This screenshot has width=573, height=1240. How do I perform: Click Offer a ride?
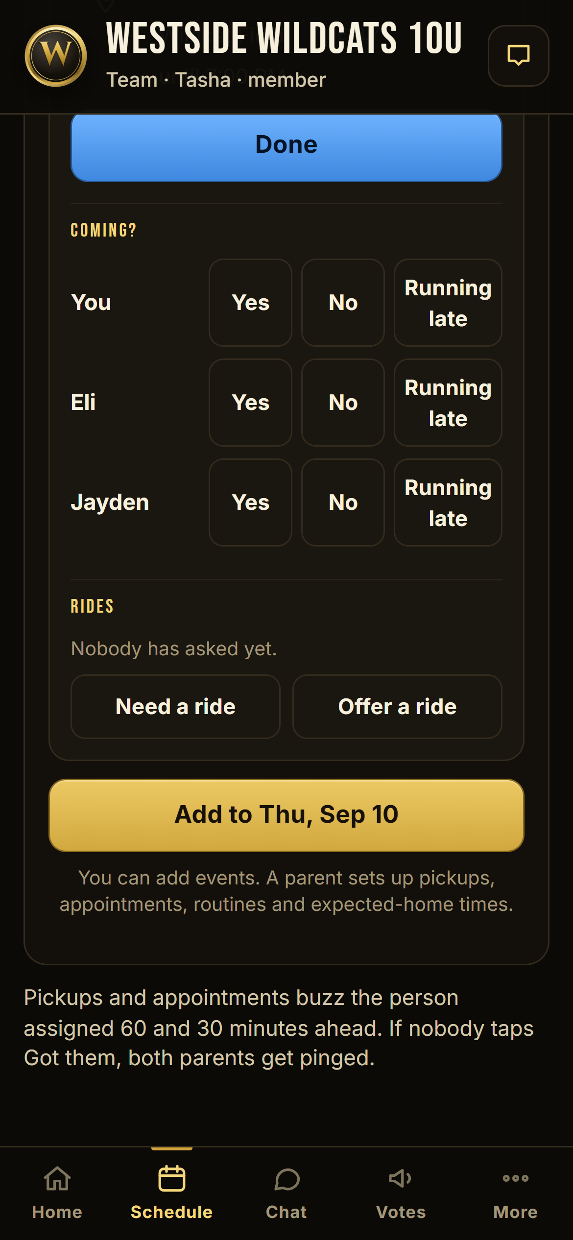397,707
